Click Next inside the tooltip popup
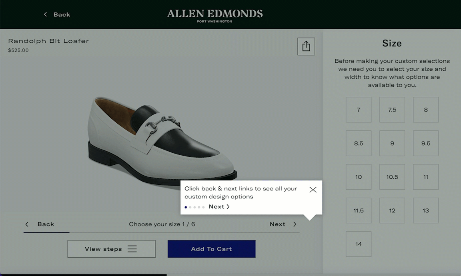This screenshot has width=461, height=276. pos(219,207)
